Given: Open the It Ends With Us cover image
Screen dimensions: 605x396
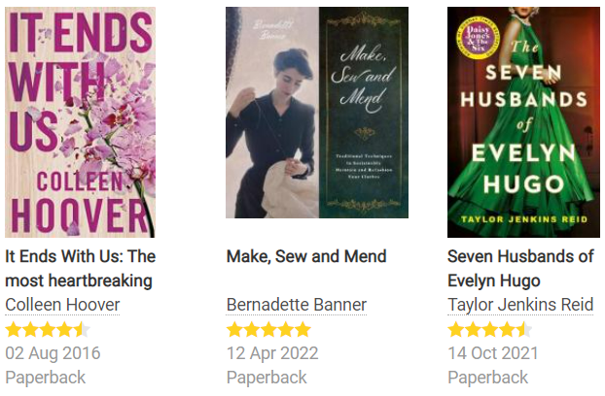Looking at the screenshot, I should point(80,122).
